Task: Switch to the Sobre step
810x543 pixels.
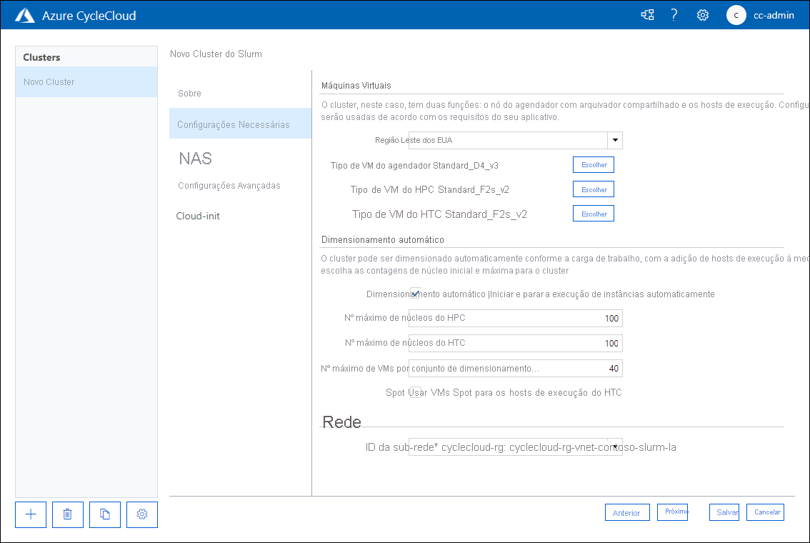Action: (x=188, y=93)
